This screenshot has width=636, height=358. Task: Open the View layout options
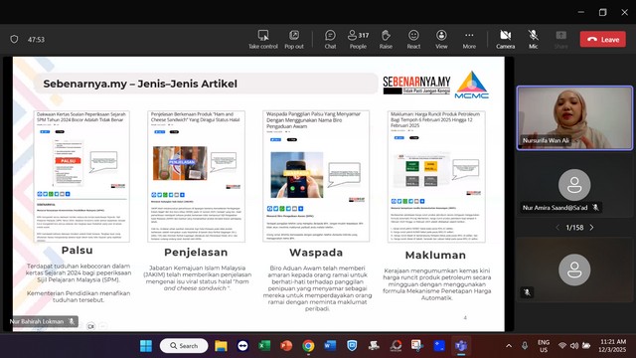(x=441, y=40)
